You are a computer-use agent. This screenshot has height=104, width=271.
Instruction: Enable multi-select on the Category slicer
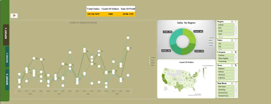[232, 52]
